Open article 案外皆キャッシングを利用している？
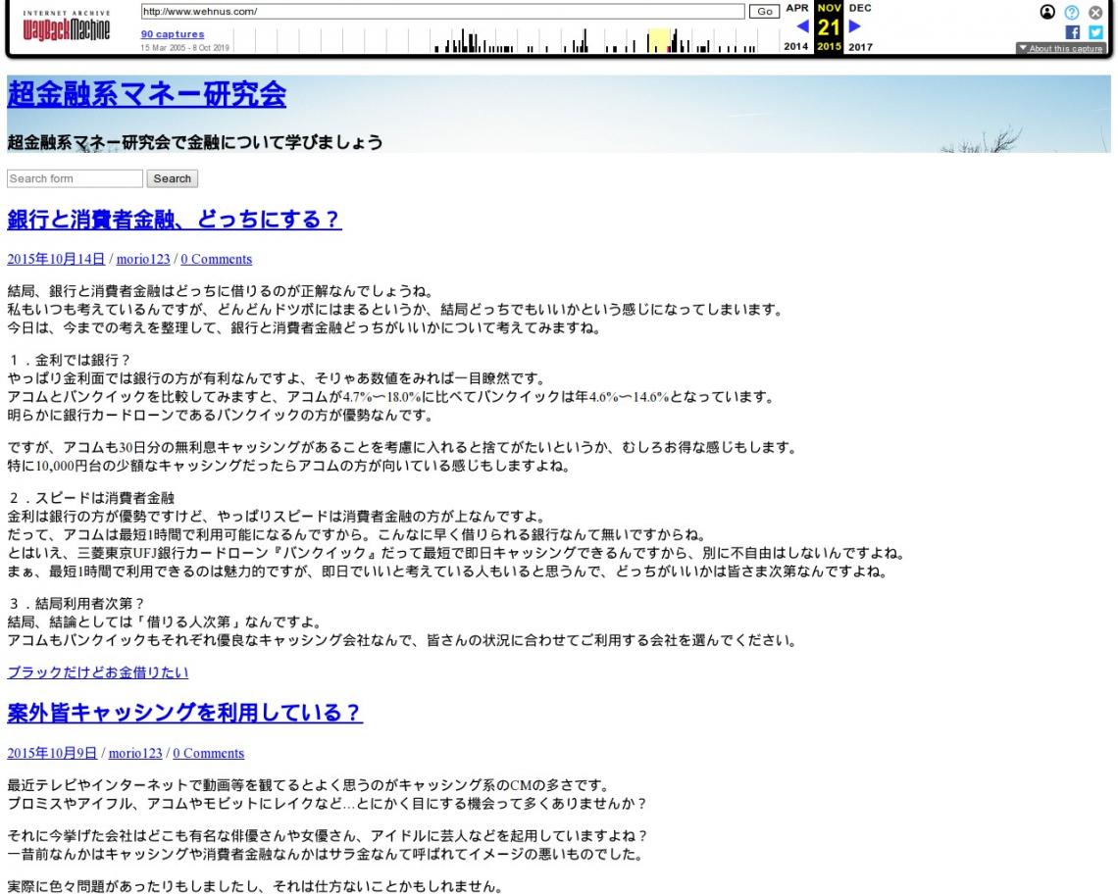 coord(184,713)
